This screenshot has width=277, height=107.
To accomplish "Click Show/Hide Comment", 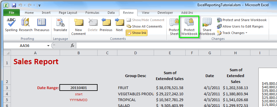I will [145, 20].
